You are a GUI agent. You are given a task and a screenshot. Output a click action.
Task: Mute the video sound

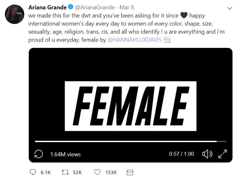206,154
